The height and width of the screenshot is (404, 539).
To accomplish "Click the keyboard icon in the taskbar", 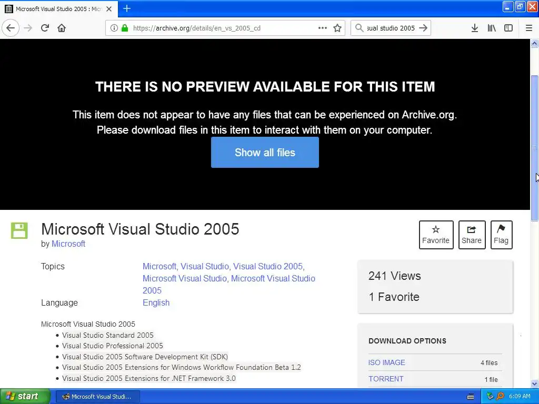I will [470, 397].
